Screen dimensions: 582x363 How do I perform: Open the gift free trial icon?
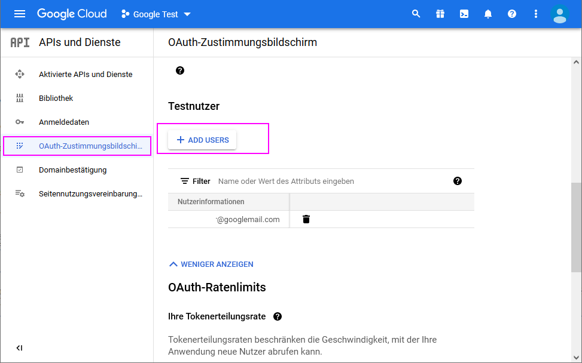point(440,14)
